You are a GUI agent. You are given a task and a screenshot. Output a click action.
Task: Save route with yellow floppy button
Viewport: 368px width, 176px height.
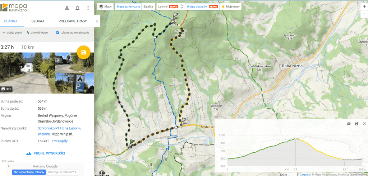tap(83, 52)
